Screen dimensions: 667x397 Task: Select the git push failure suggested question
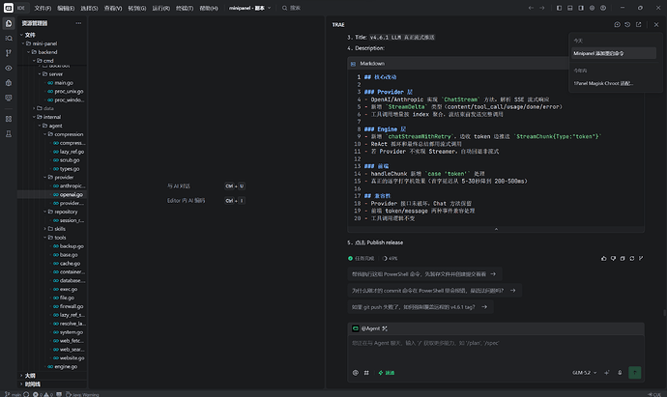point(420,307)
